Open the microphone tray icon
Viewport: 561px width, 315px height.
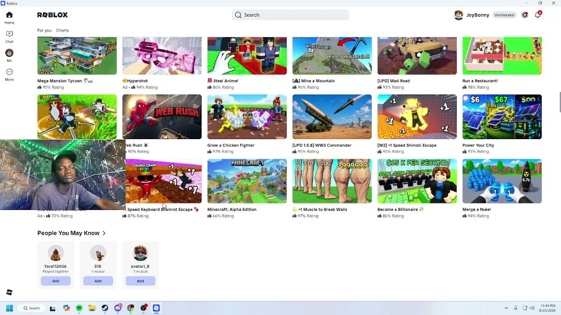tap(515, 308)
